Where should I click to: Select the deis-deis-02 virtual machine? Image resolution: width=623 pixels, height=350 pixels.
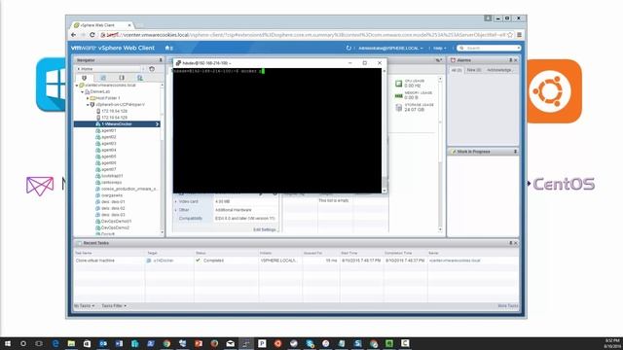[110, 208]
